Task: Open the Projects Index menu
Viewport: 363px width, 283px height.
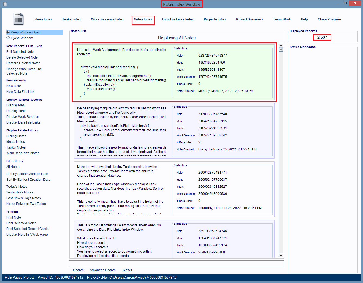Action: [215, 19]
